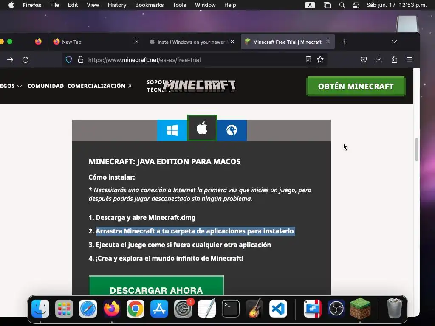The image size is (435, 326).
Task: Open a new tab with plus
Action: point(344,42)
